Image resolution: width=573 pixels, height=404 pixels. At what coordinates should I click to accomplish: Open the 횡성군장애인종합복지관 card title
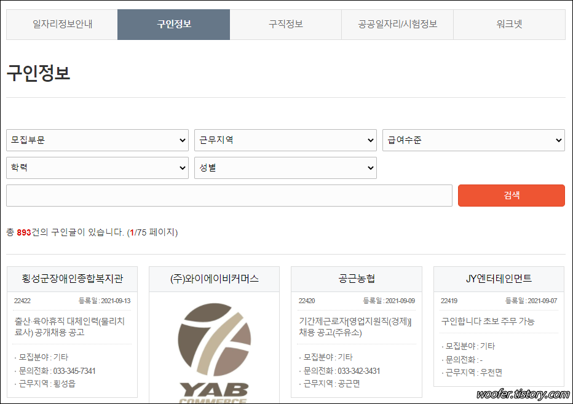73,279
